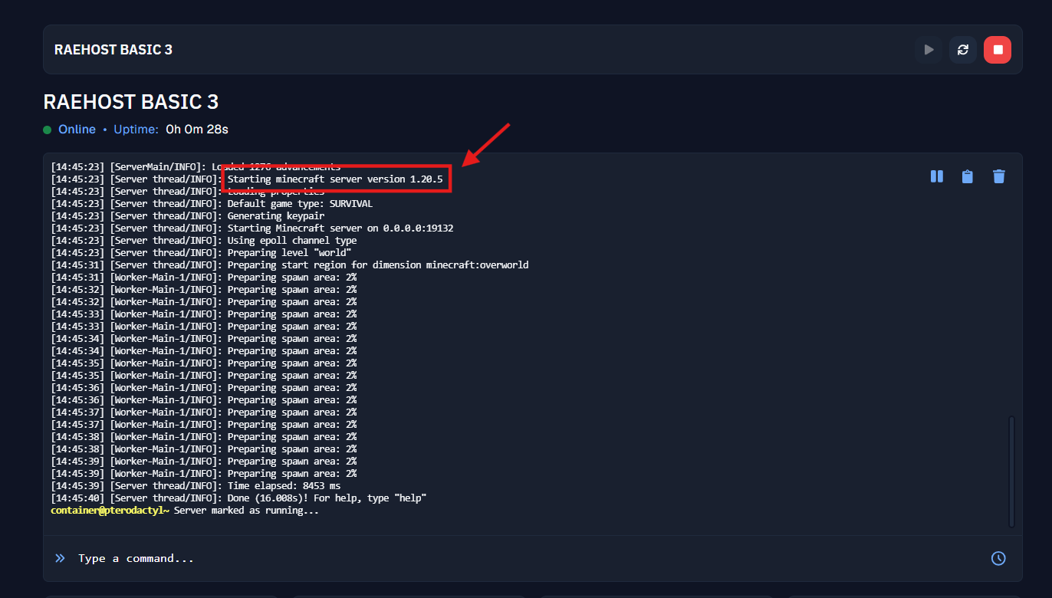Viewport: 1052px width, 598px height.
Task: Click the Start server play button
Action: [929, 50]
